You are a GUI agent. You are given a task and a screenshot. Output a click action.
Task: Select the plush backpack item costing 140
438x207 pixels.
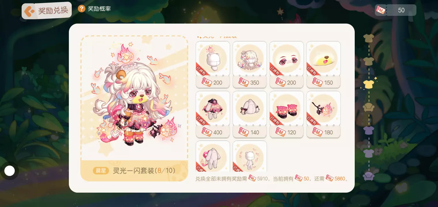click(250, 109)
